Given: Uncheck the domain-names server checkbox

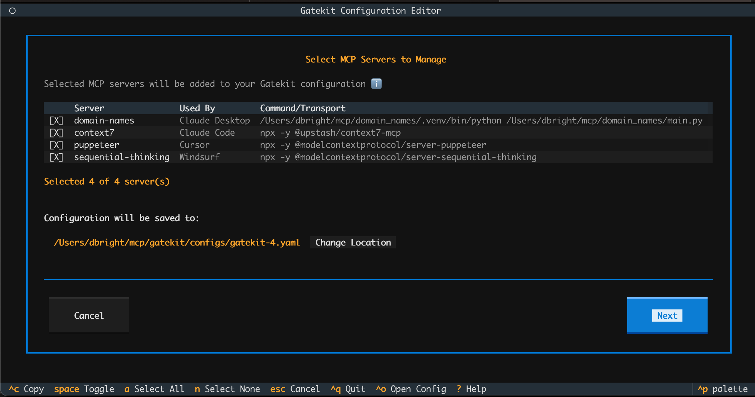Looking at the screenshot, I should click(x=56, y=120).
